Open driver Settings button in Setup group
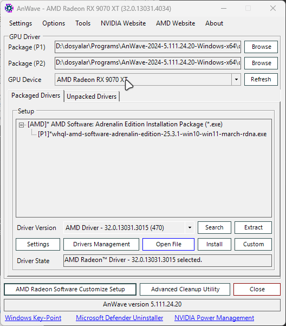This screenshot has width=286, height=326. (38, 244)
